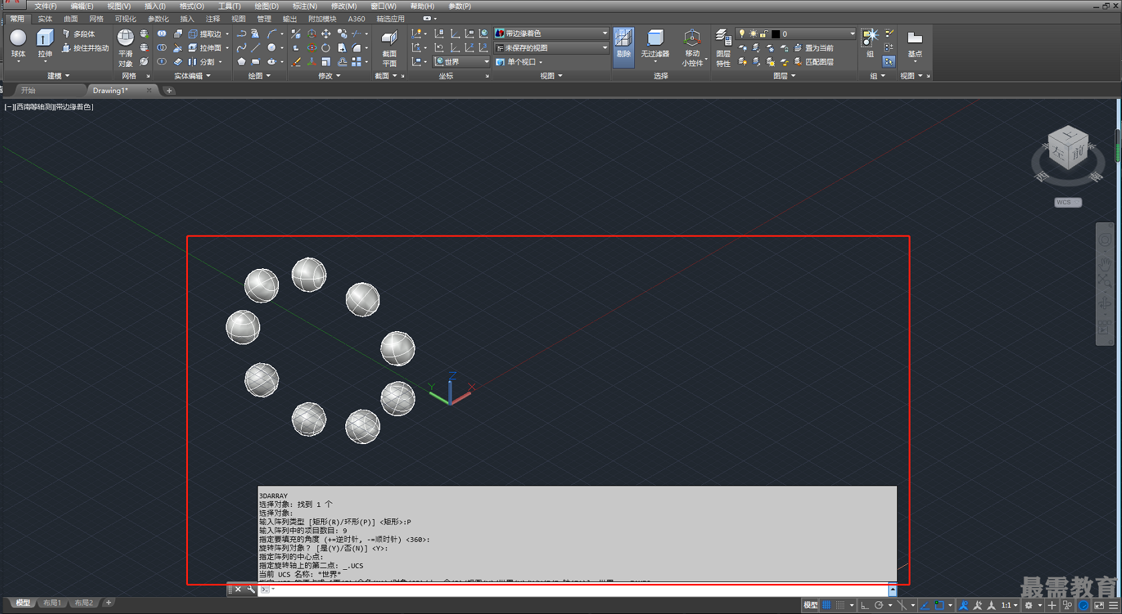This screenshot has width=1122, height=614.
Task: Select the 球体 (Sphere) modeling tool
Action: pyautogui.click(x=18, y=44)
